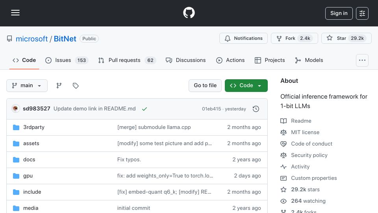
Task: Switch to the Code tab
Action: pos(24,60)
